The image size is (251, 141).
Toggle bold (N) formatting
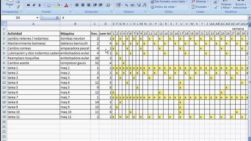coord(28,5)
